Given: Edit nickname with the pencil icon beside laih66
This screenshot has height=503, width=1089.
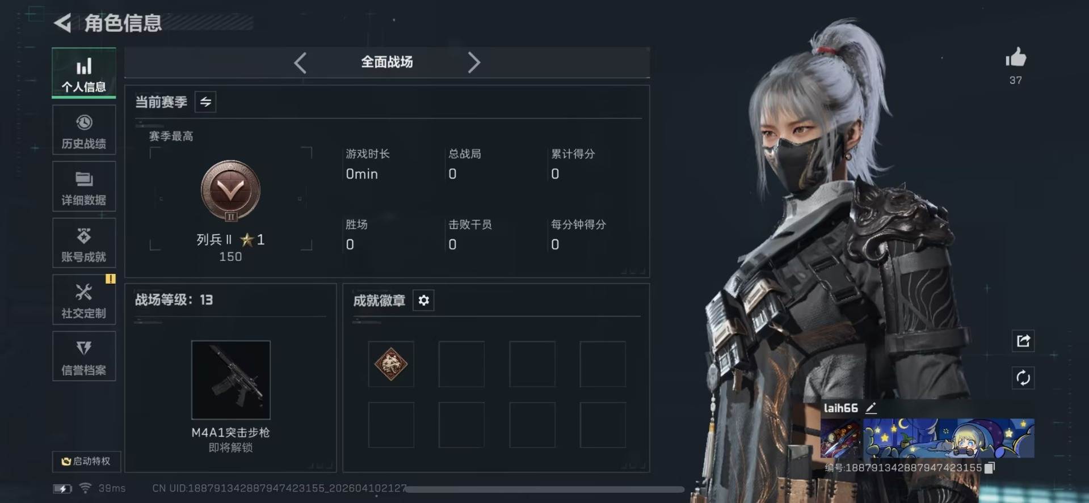Looking at the screenshot, I should point(871,408).
